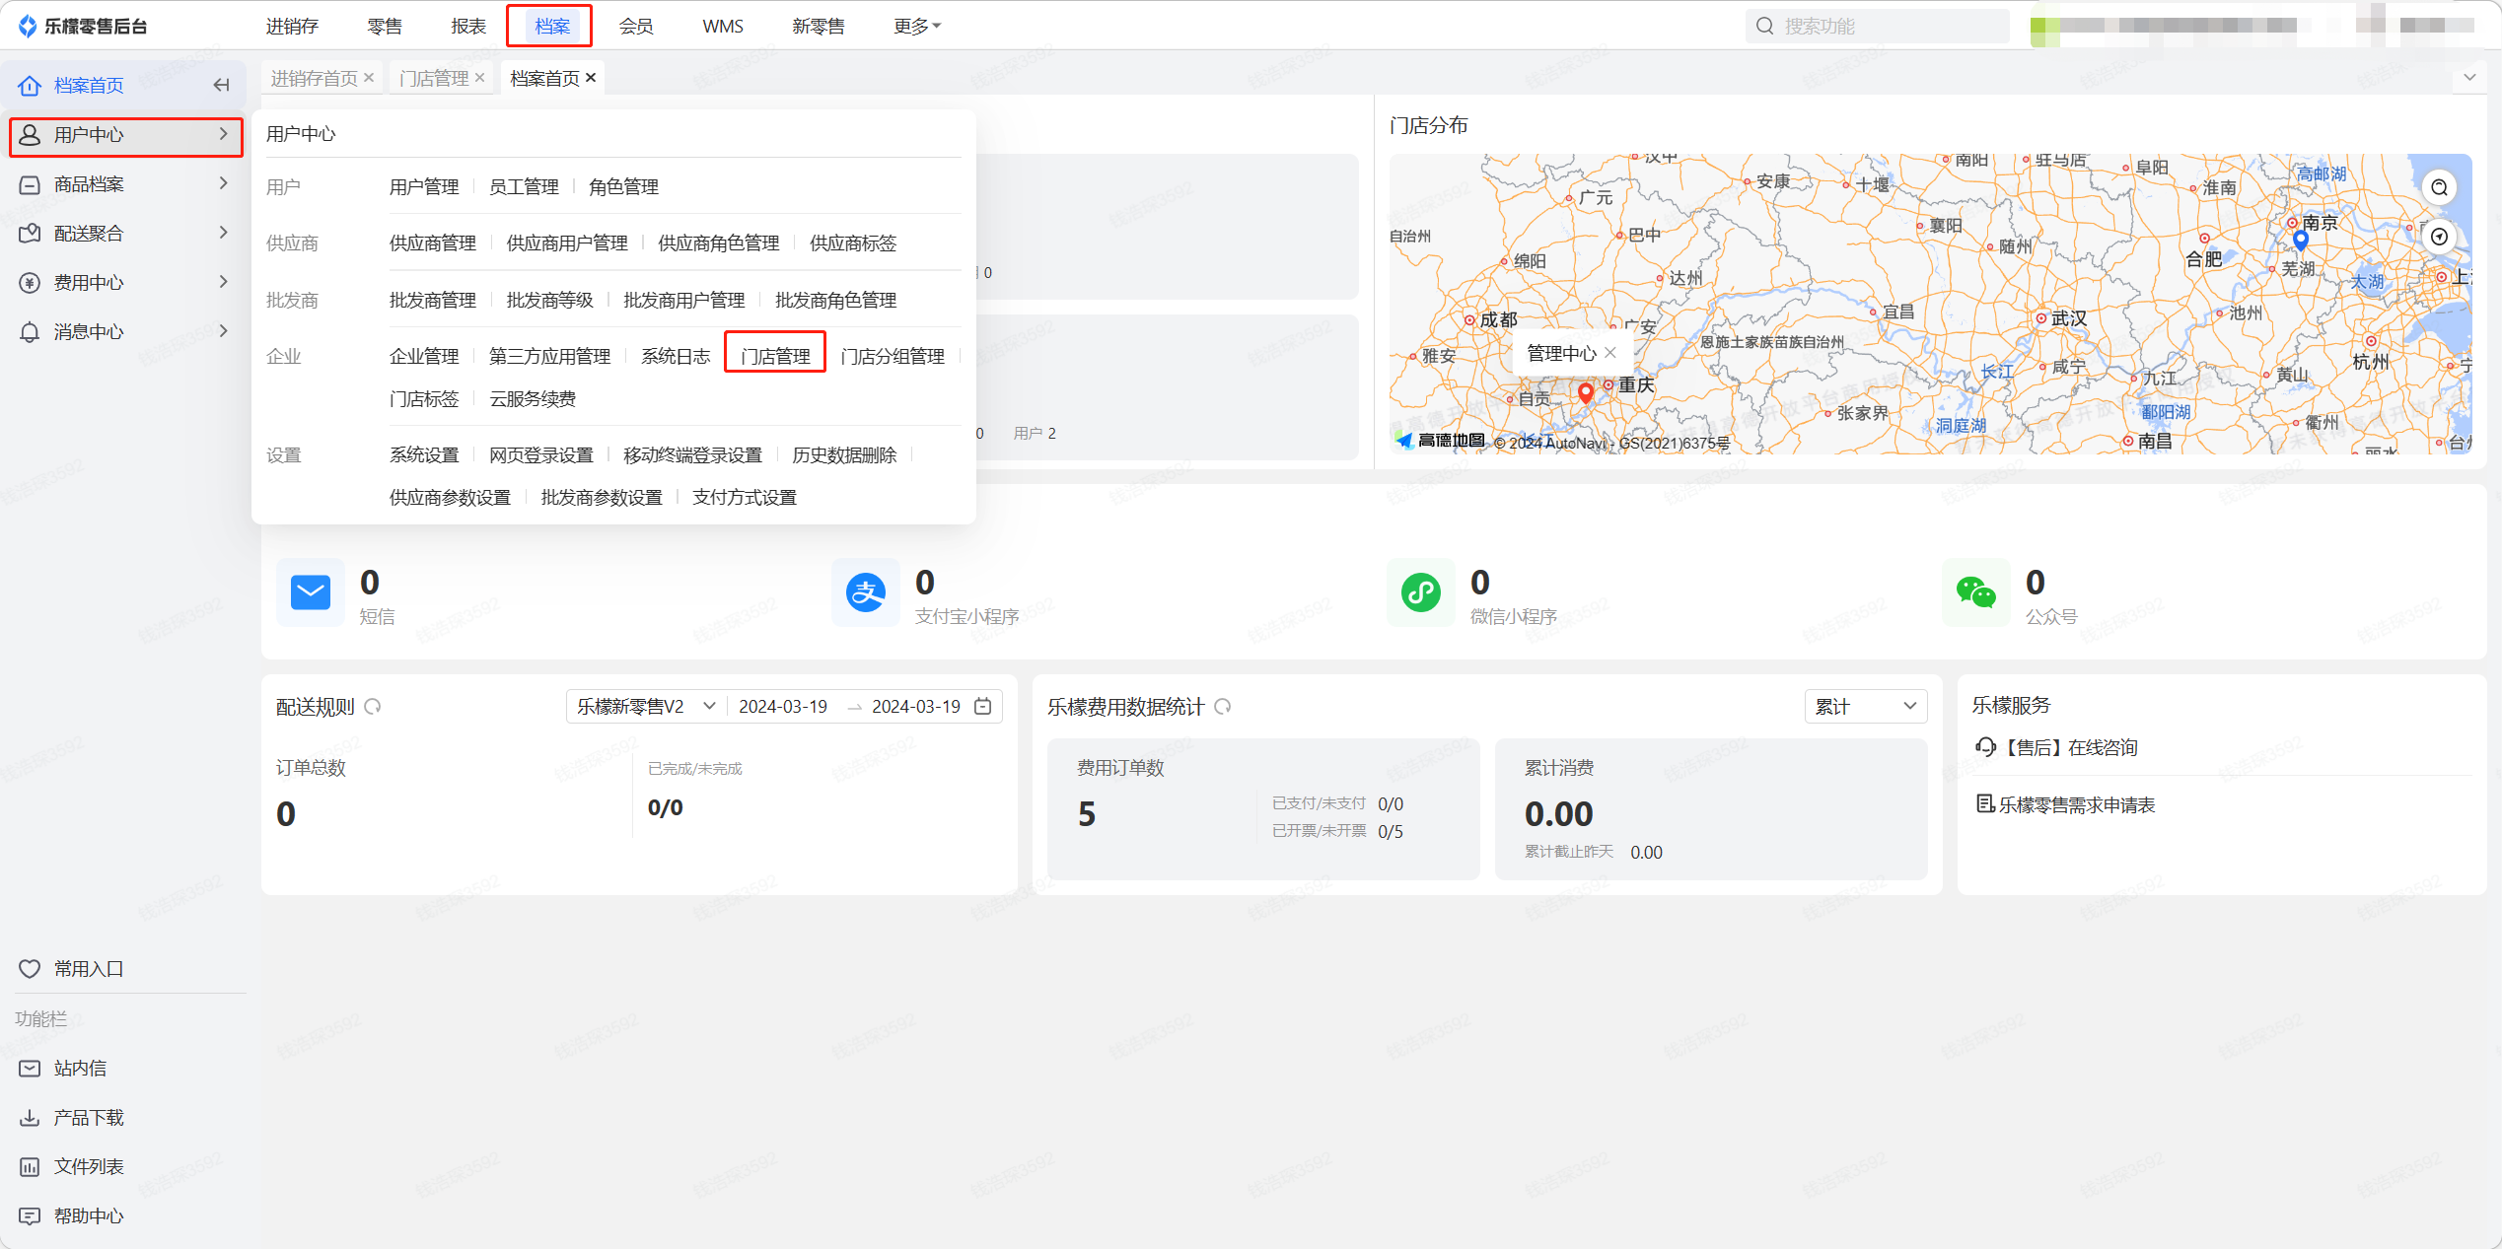Open 用户管理 link
This screenshot has width=2502, height=1249.
[424, 187]
